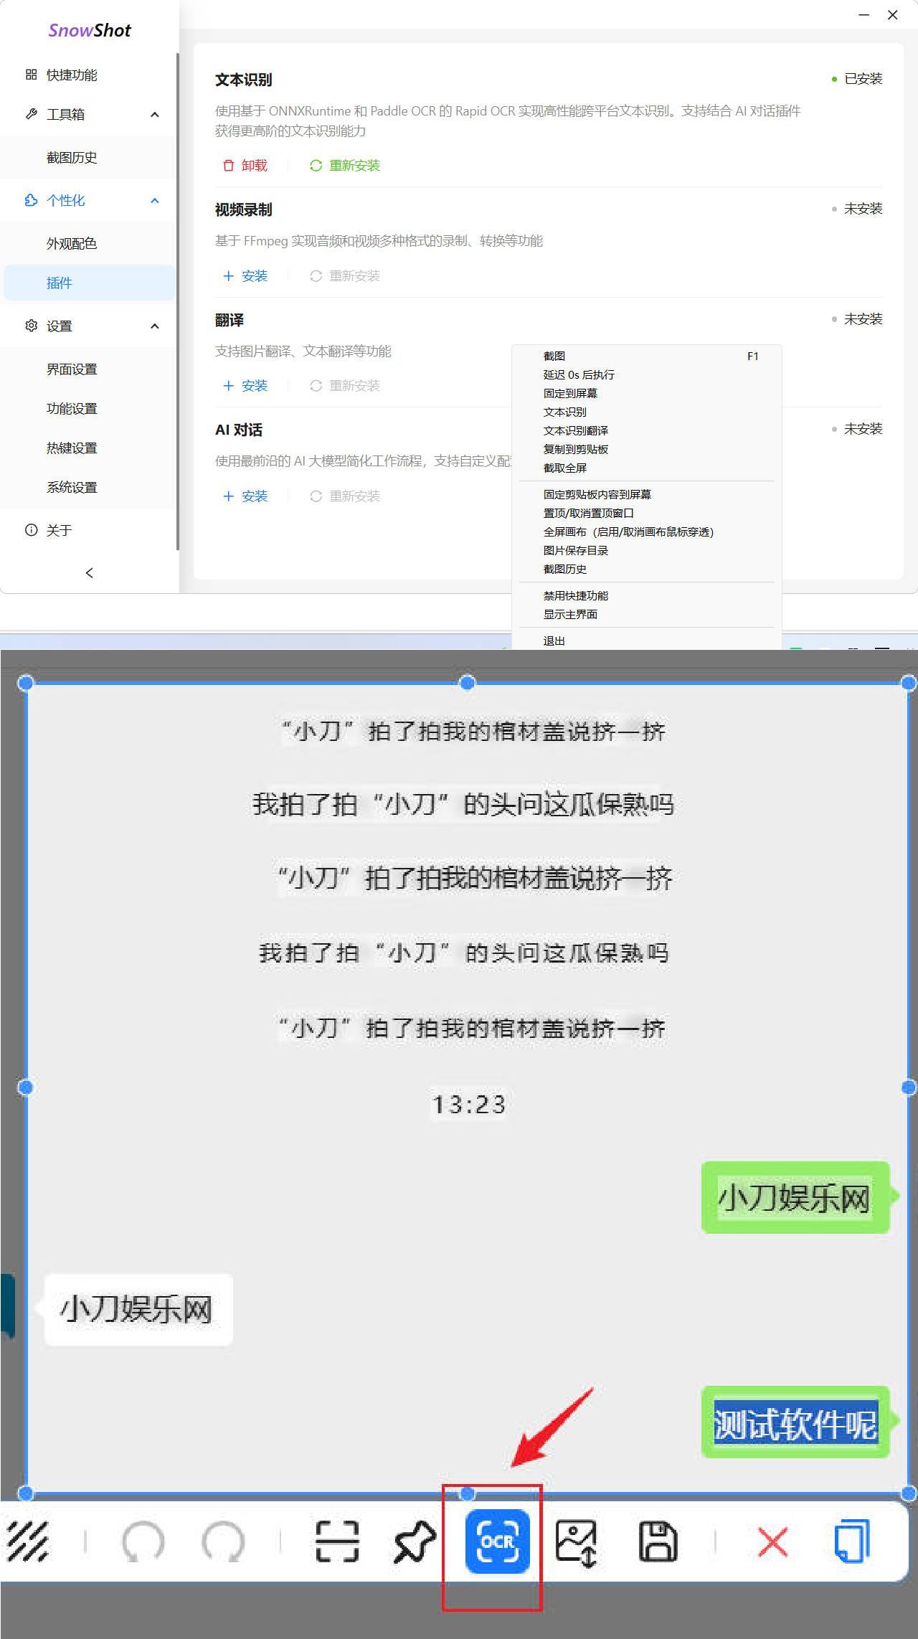
Task: Click 卸载 to uninstall 文本识别 plugin
Action: [245, 166]
